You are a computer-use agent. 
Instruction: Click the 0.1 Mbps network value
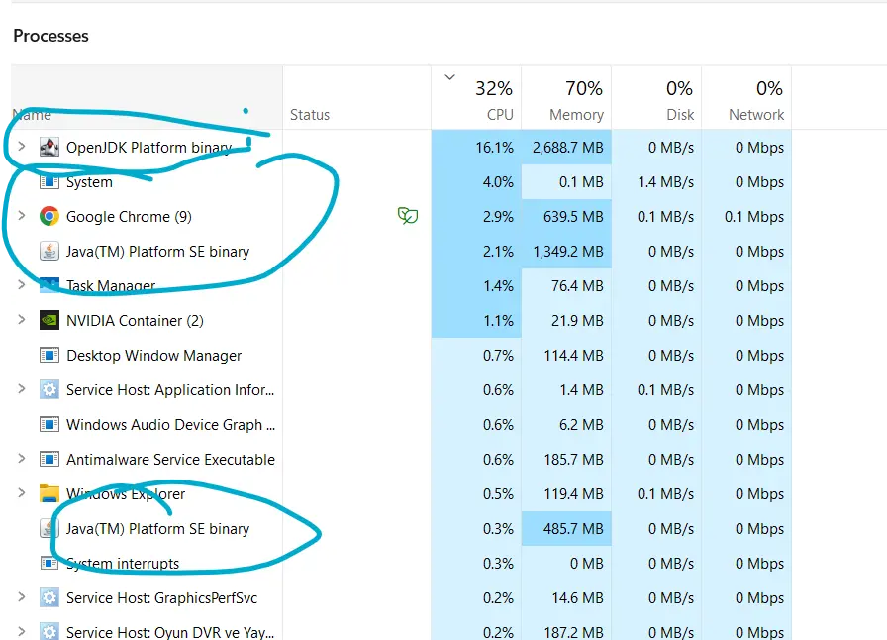(x=754, y=217)
